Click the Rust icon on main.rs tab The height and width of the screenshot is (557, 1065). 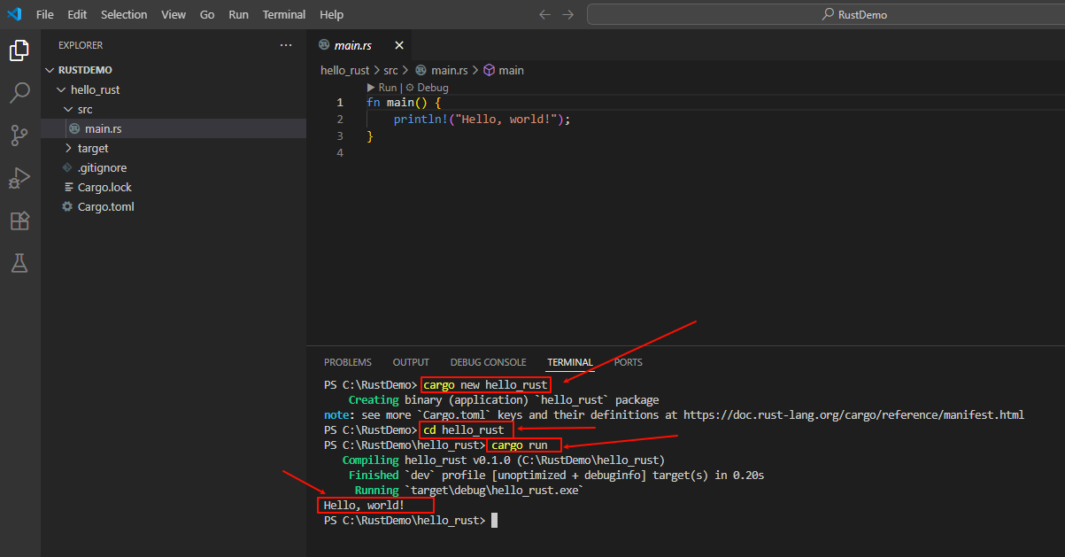click(x=325, y=45)
